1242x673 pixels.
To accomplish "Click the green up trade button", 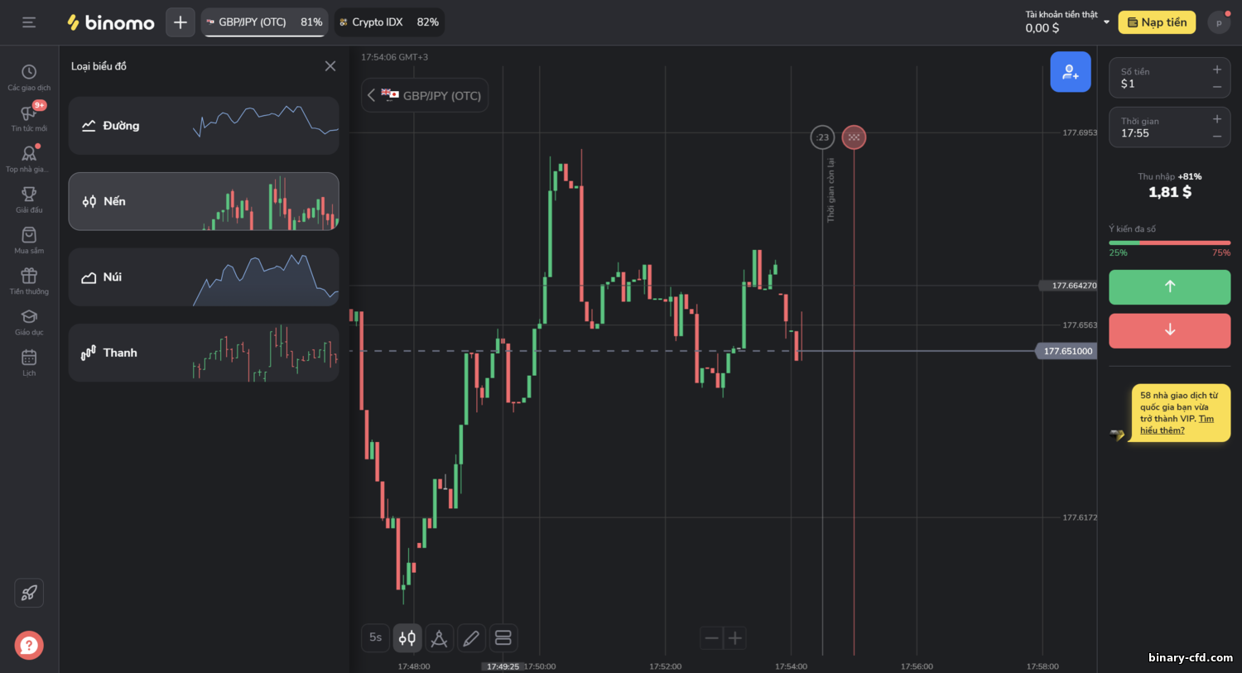I will click(1169, 286).
